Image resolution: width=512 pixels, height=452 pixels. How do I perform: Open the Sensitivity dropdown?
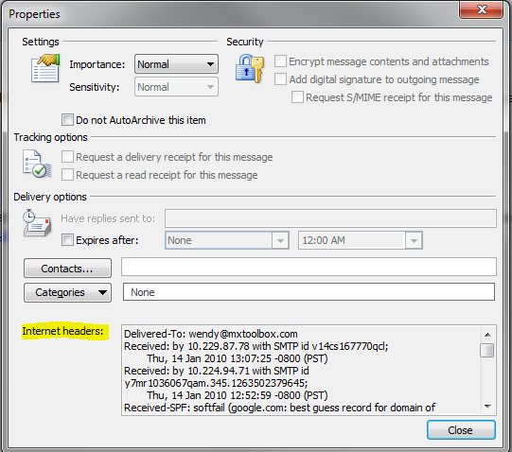[176, 87]
